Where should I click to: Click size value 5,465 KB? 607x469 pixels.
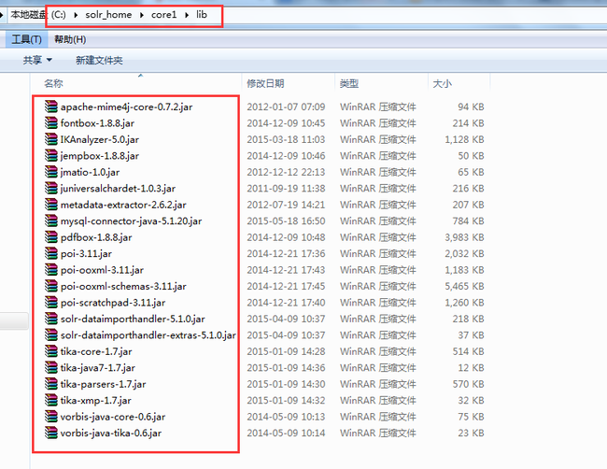[464, 286]
